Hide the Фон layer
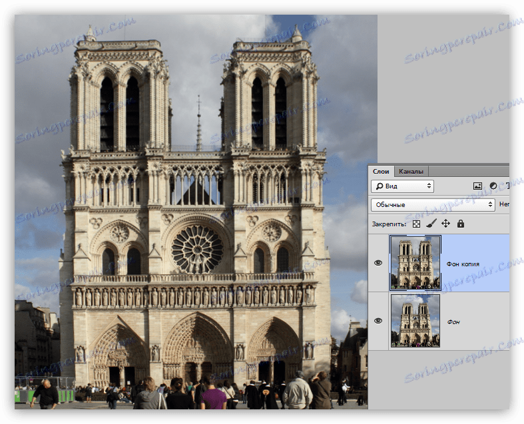This screenshot has height=424, width=524. (378, 321)
